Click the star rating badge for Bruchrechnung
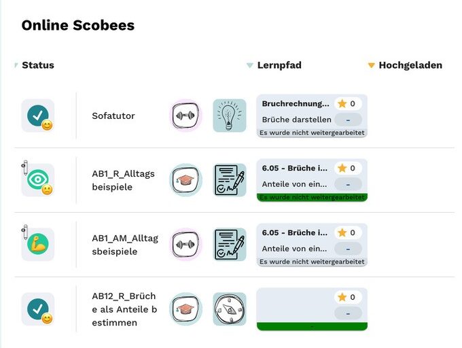This screenshot has height=348, width=462. coord(348,103)
